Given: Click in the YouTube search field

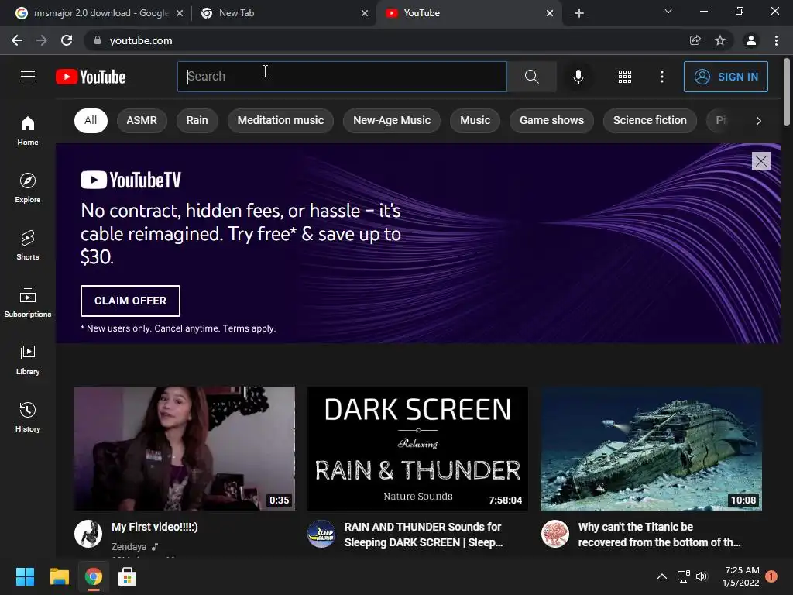Looking at the screenshot, I should (342, 77).
